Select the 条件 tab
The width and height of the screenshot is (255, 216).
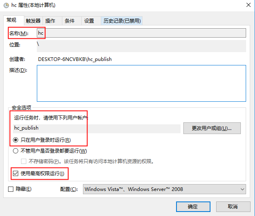pos(70,21)
